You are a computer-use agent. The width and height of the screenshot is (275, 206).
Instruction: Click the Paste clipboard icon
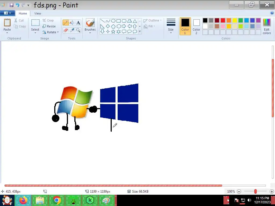tap(7, 23)
